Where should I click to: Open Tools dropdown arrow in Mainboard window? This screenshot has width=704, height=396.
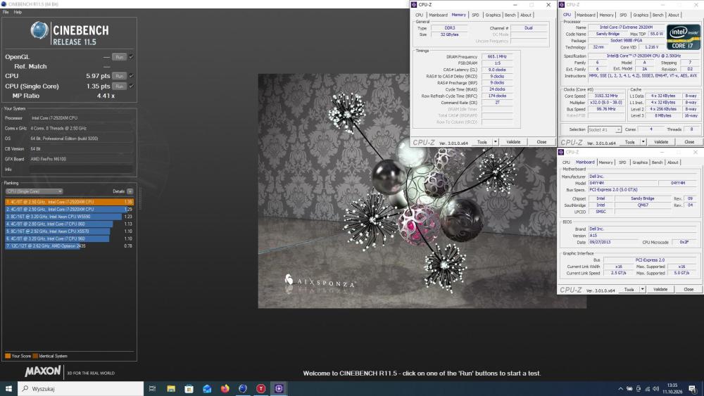click(x=643, y=289)
